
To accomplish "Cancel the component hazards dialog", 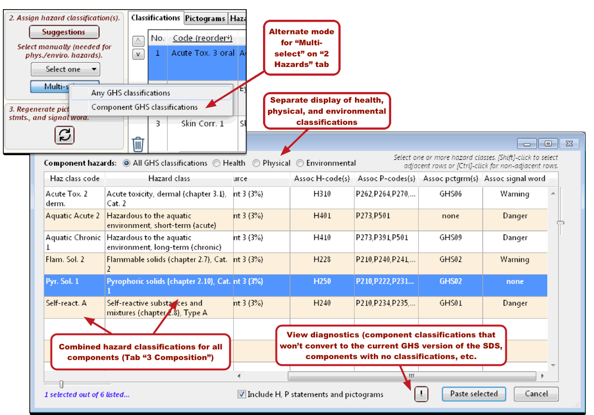I will [x=536, y=394].
